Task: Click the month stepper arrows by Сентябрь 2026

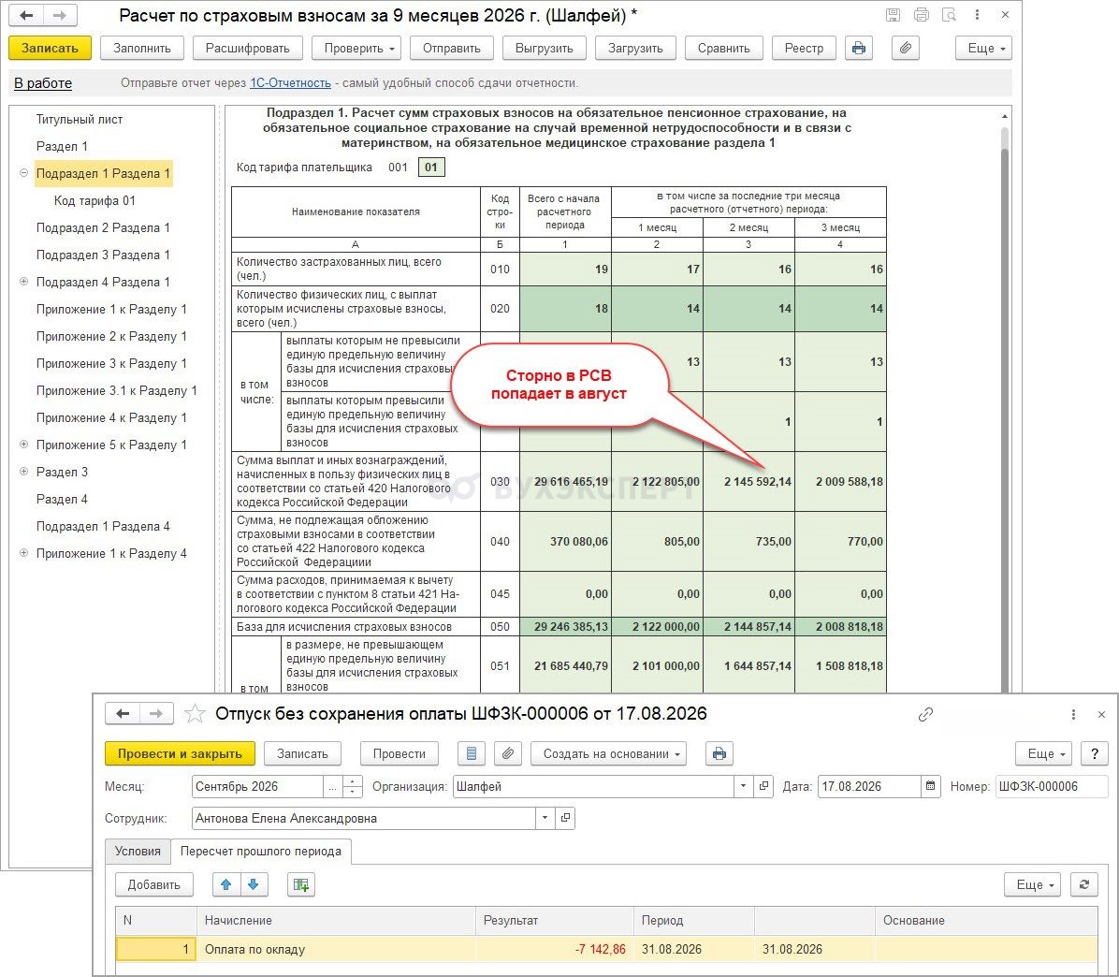Action: point(353,786)
